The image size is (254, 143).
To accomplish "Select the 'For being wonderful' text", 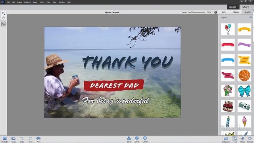I will pyautogui.click(x=115, y=101).
